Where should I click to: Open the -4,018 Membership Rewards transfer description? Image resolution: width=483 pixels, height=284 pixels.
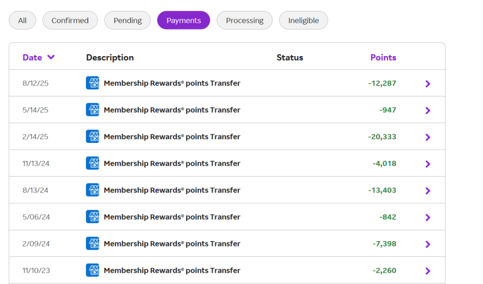pyautogui.click(x=172, y=163)
